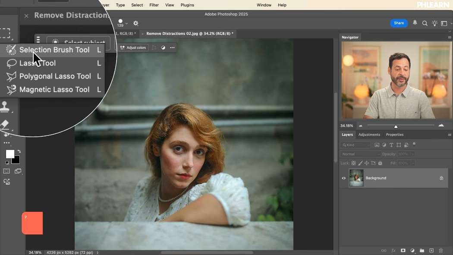Image resolution: width=453 pixels, height=255 pixels.
Task: Toggle pixel layer filter
Action: pyautogui.click(x=377, y=145)
